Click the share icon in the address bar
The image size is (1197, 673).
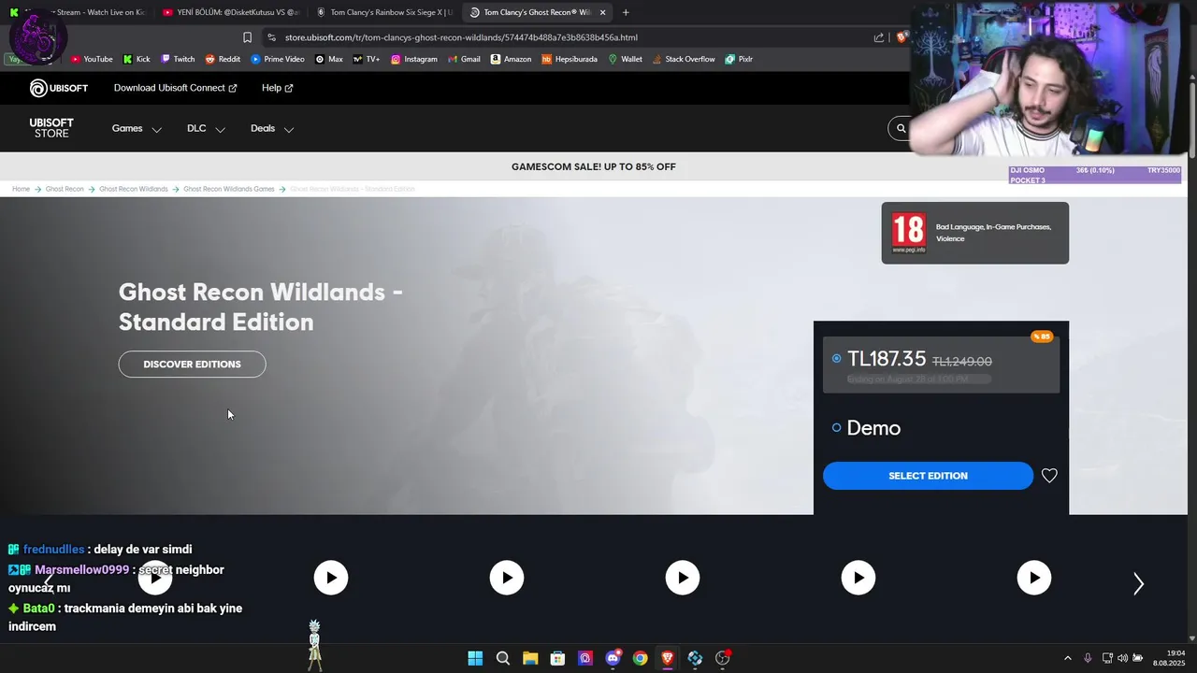coord(879,37)
